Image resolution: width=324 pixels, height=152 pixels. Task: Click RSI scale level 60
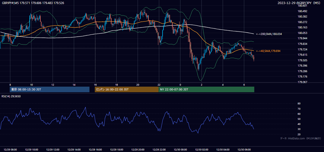[x=299, y=114]
